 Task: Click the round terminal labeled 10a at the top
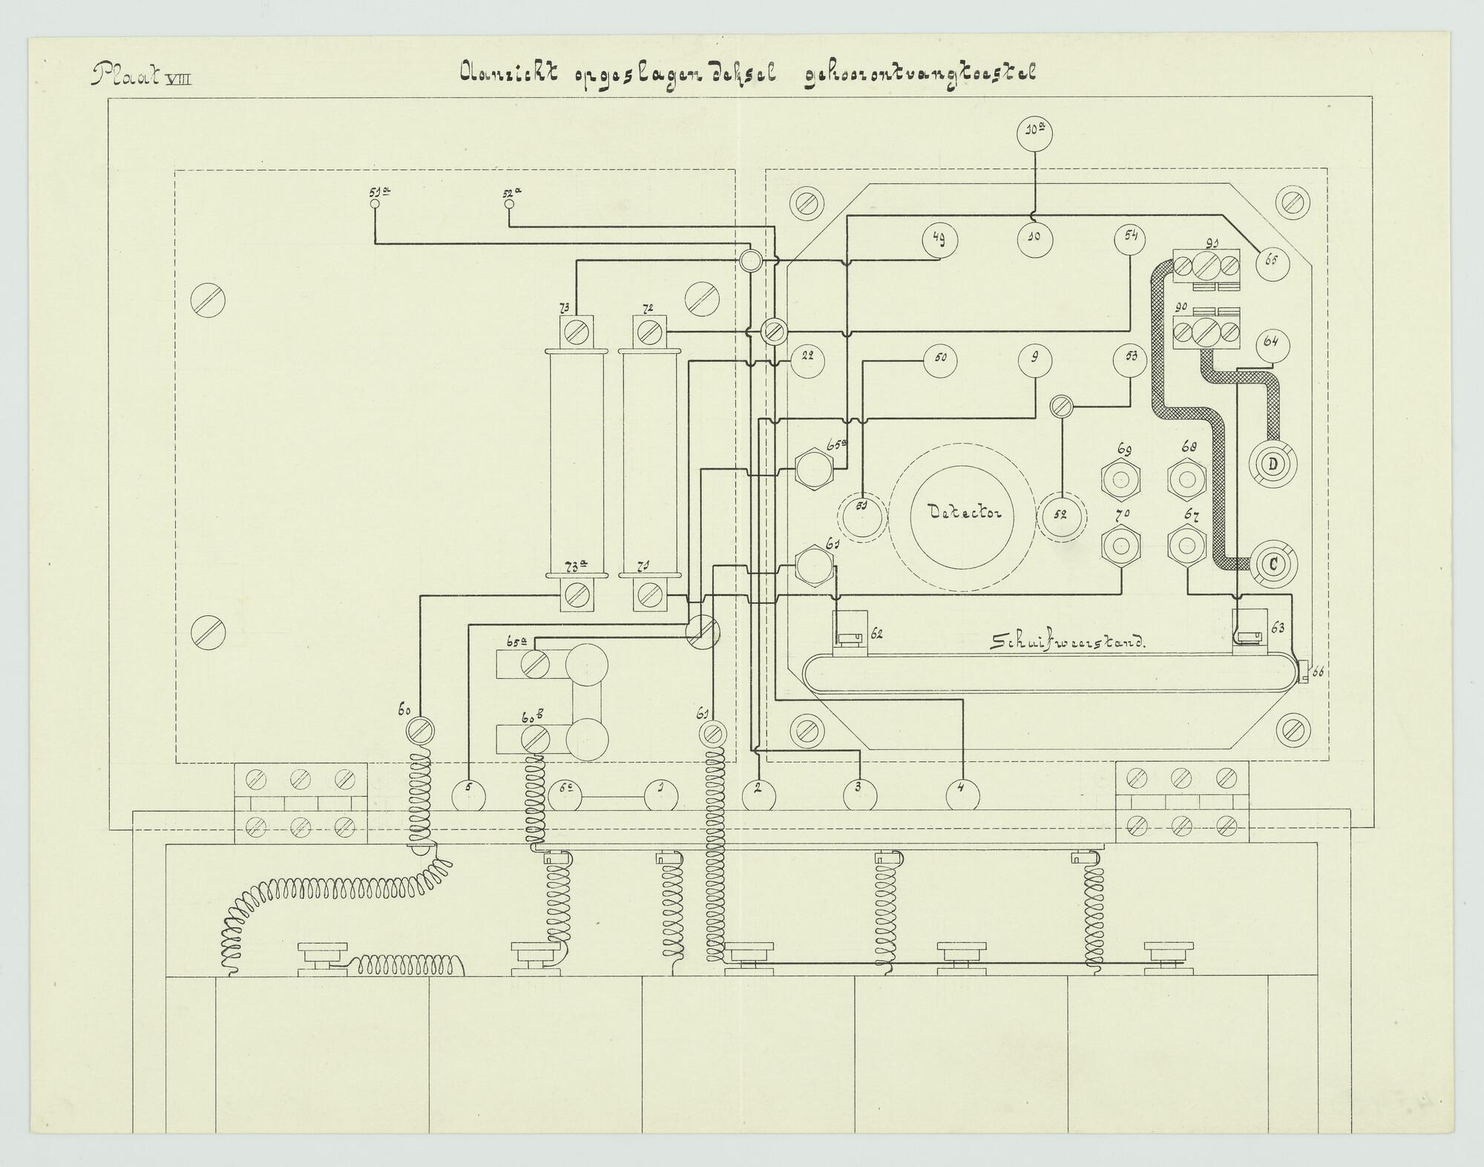(x=1034, y=134)
